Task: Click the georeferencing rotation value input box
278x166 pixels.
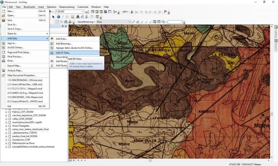Action: 175,22
